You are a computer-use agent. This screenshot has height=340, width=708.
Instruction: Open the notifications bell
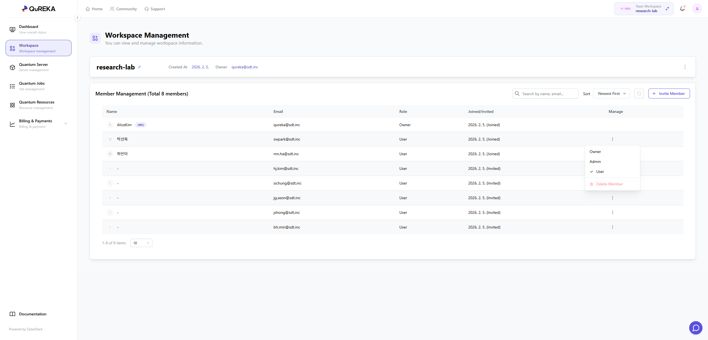682,9
